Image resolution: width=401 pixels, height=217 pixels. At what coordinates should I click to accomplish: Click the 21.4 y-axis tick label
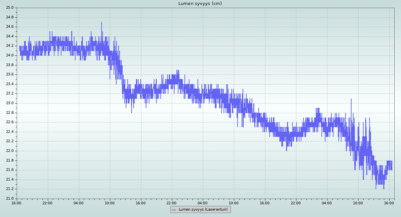10,180
